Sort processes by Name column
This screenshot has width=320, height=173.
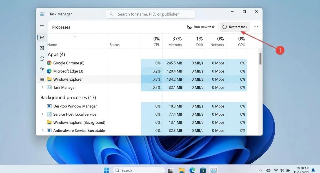coord(52,45)
